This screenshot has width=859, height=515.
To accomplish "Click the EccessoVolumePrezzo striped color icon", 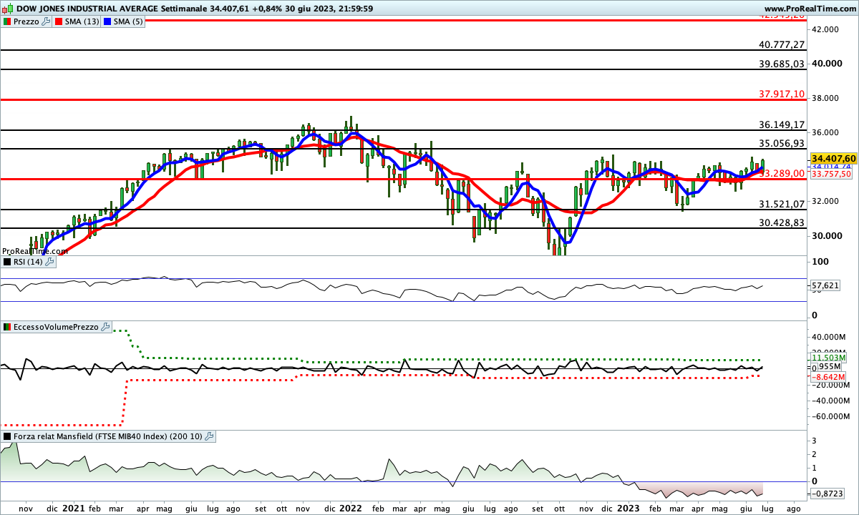I will tap(7, 327).
